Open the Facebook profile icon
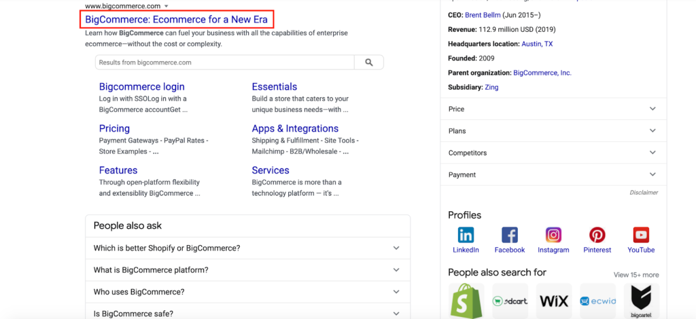This screenshot has width=696, height=319. click(x=510, y=235)
